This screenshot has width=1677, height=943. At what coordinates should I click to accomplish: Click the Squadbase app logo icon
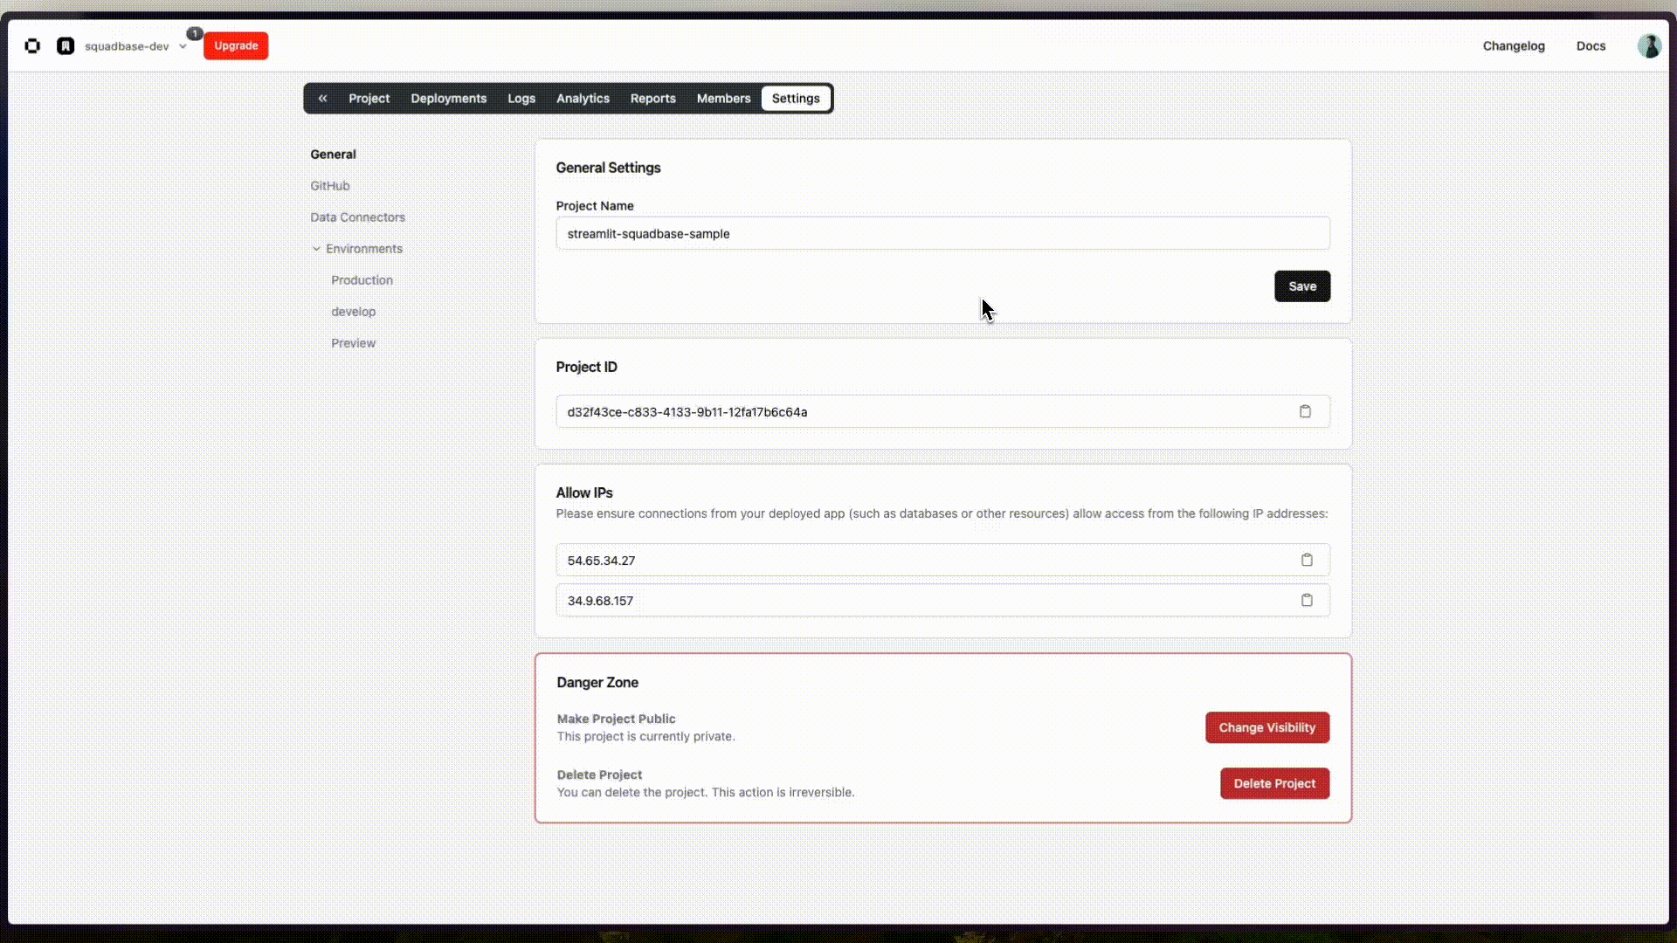[32, 45]
